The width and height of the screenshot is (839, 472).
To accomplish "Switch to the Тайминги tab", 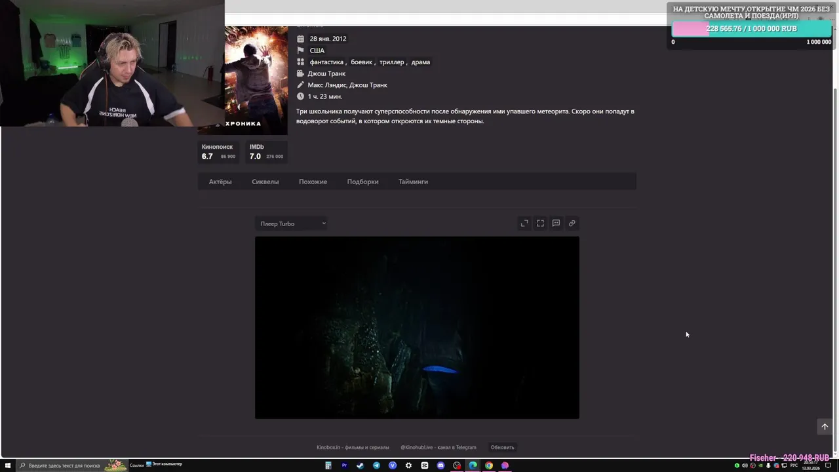I will coord(413,182).
